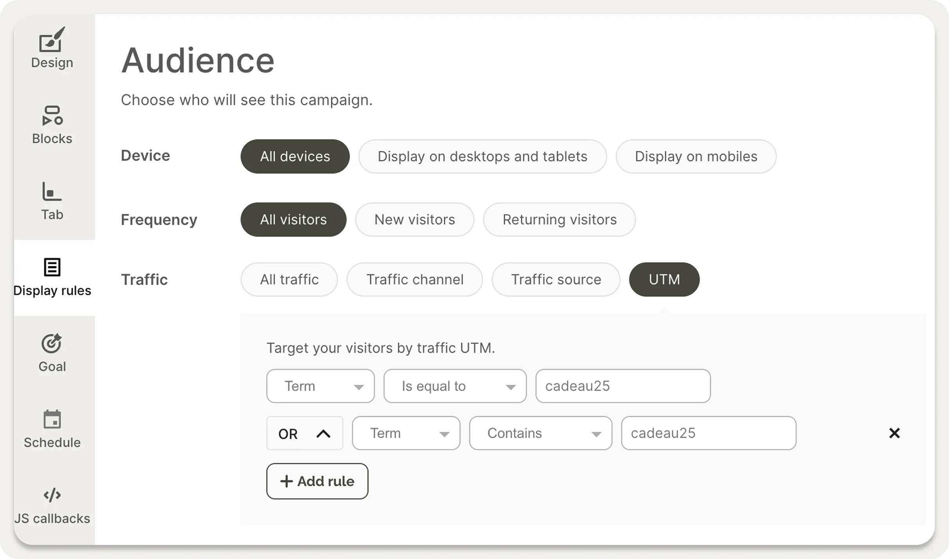Open the Display rules panel

click(x=53, y=276)
